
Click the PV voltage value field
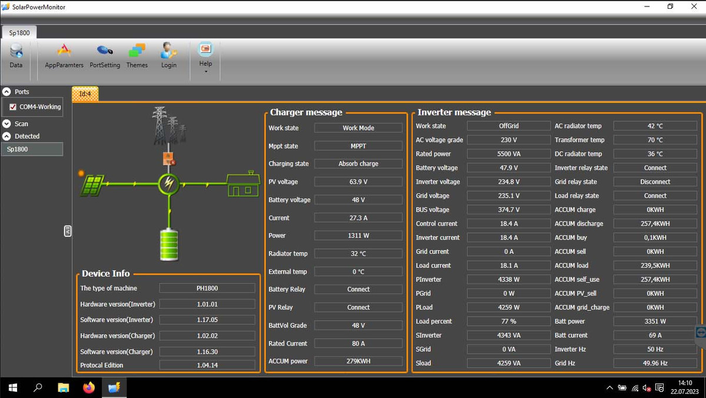[358, 182]
